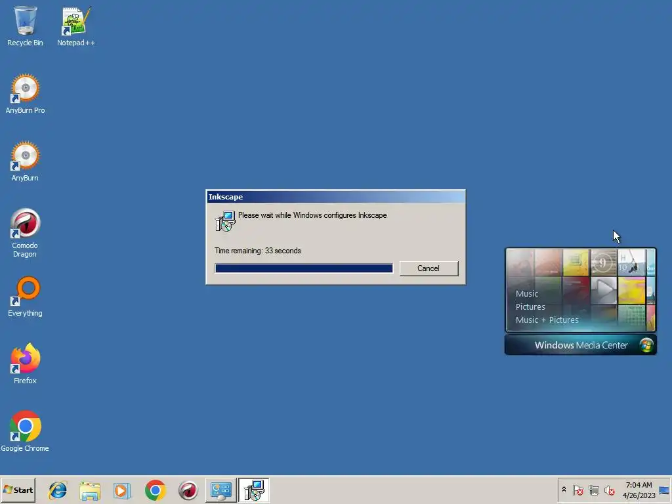Switch to Control Panel taskbar window
The image size is (672, 504).
[x=220, y=490]
